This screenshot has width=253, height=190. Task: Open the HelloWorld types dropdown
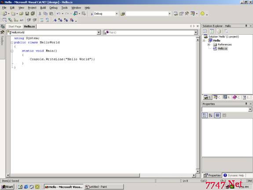point(99,33)
